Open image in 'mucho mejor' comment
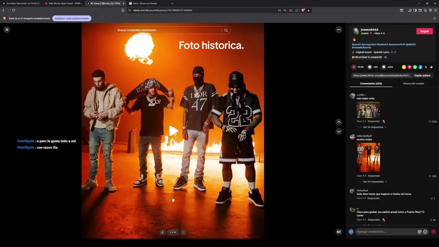Screen dimensions: 439x247 point(368,157)
